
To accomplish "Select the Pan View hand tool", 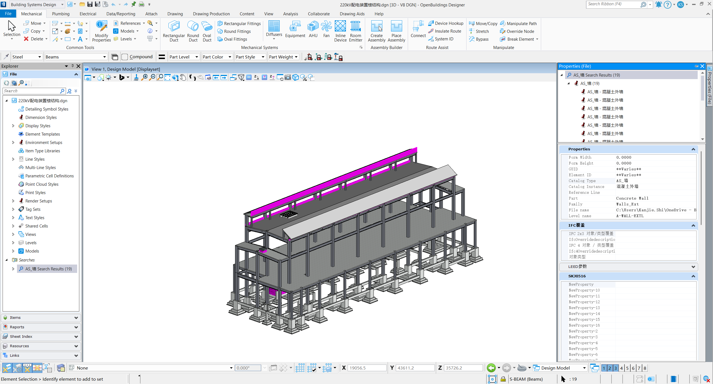I will coord(183,77).
